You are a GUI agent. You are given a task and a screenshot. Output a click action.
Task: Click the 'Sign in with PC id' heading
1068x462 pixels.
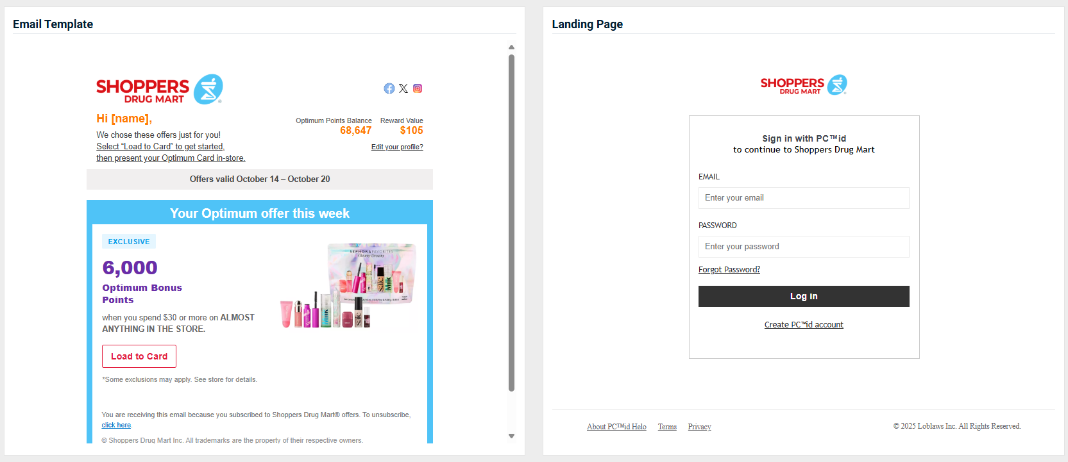804,138
